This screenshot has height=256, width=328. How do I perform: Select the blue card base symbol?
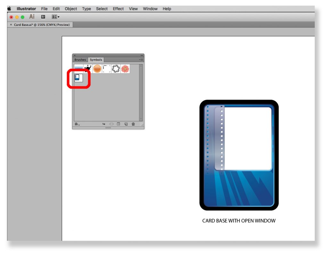coord(79,78)
